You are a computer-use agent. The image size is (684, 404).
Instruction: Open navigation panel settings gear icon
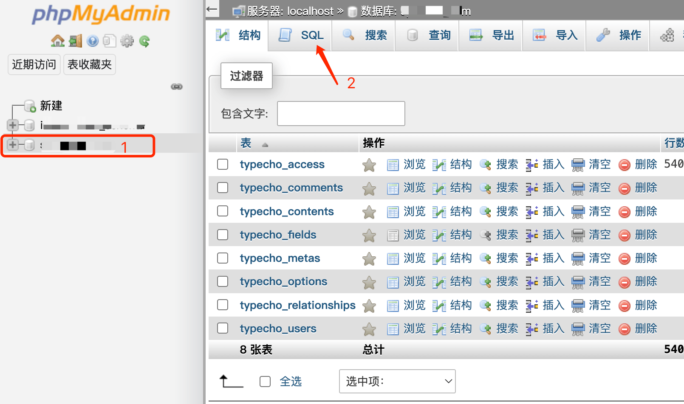pyautogui.click(x=127, y=41)
